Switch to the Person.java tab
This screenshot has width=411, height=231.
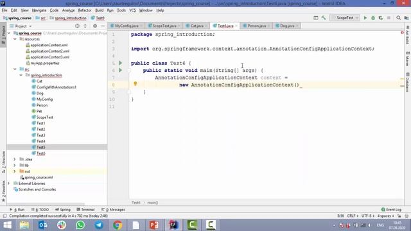click(x=256, y=26)
